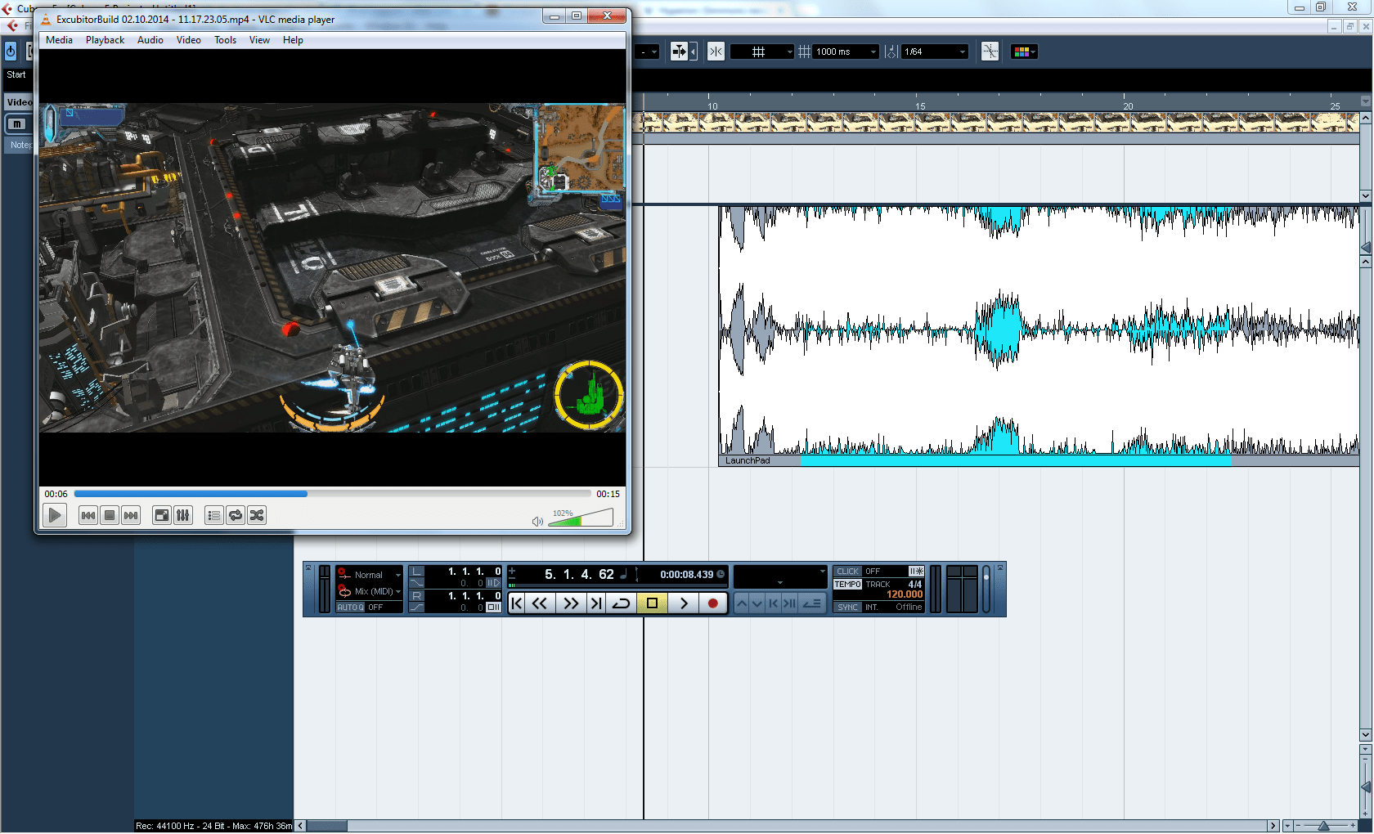
Task: Go to previous marker in Cubase transport
Action: coord(517,603)
